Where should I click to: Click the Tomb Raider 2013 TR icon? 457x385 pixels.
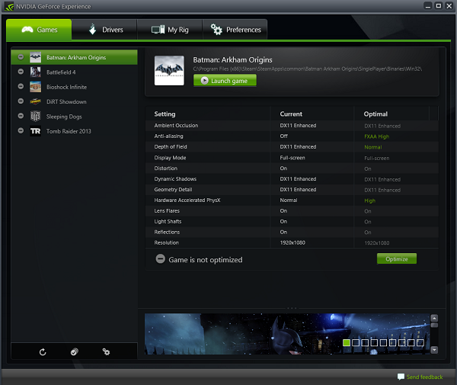pos(35,131)
